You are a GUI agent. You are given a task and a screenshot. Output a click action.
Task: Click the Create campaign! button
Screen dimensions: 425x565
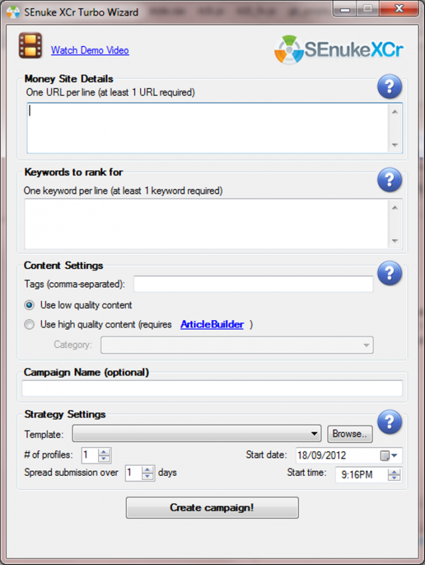(212, 508)
